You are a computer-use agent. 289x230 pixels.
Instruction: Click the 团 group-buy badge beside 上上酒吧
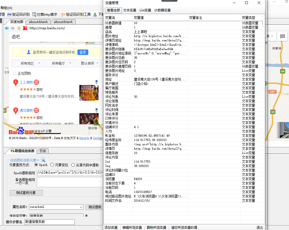click(36, 82)
